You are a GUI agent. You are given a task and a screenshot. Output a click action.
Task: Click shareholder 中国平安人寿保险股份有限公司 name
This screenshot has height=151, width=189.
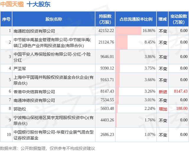click(52, 57)
